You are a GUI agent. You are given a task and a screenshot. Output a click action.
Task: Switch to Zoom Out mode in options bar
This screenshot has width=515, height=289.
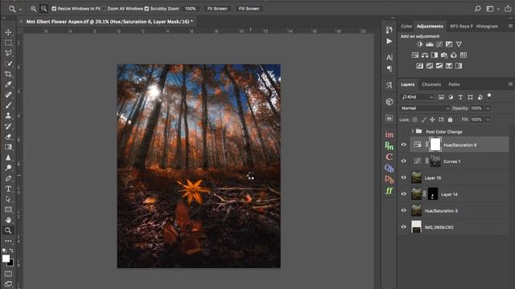coord(43,9)
